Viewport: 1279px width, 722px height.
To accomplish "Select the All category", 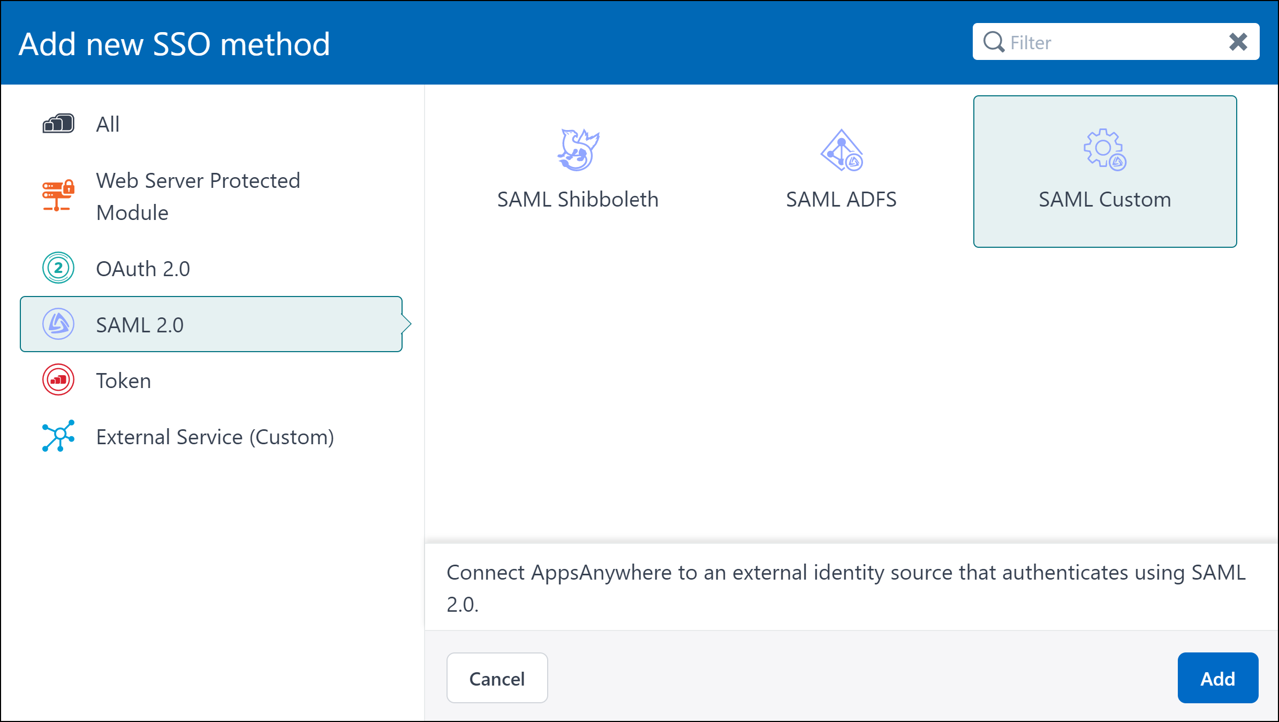I will [x=107, y=123].
